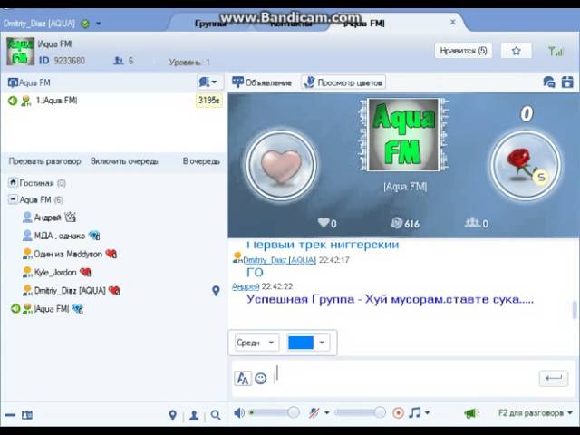Click the minus icon in bottom-left bar
This screenshot has height=435, width=580.
pos(10,415)
